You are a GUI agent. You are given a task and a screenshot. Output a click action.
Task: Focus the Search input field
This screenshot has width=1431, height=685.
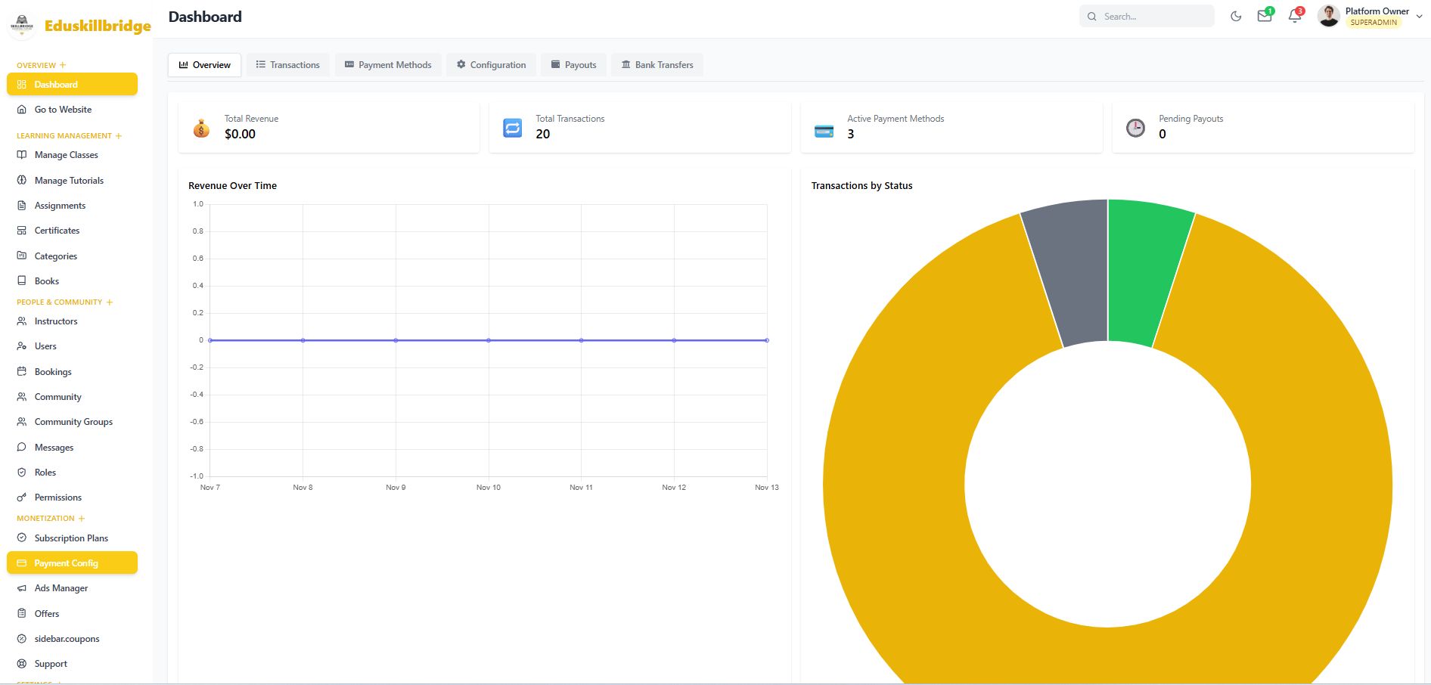pos(1153,17)
